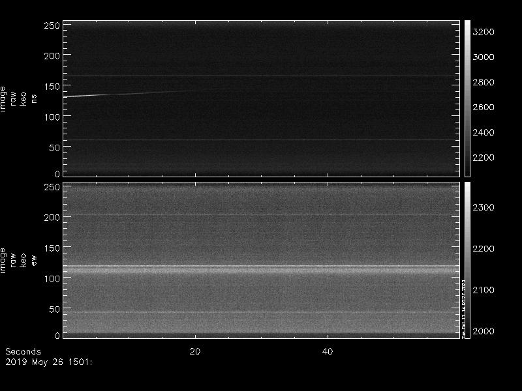Click the 50 tick label on ew keogram axis

coord(54,309)
